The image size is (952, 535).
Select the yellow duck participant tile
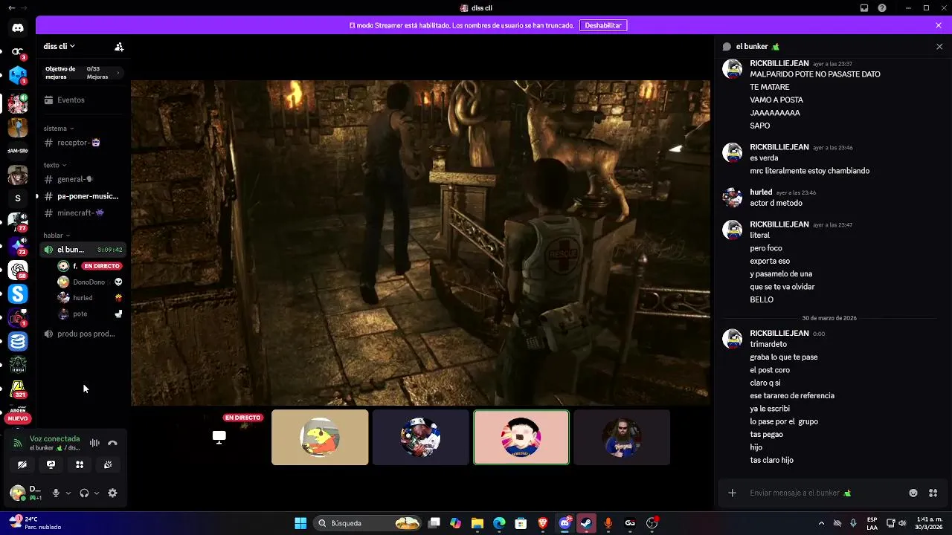(320, 438)
